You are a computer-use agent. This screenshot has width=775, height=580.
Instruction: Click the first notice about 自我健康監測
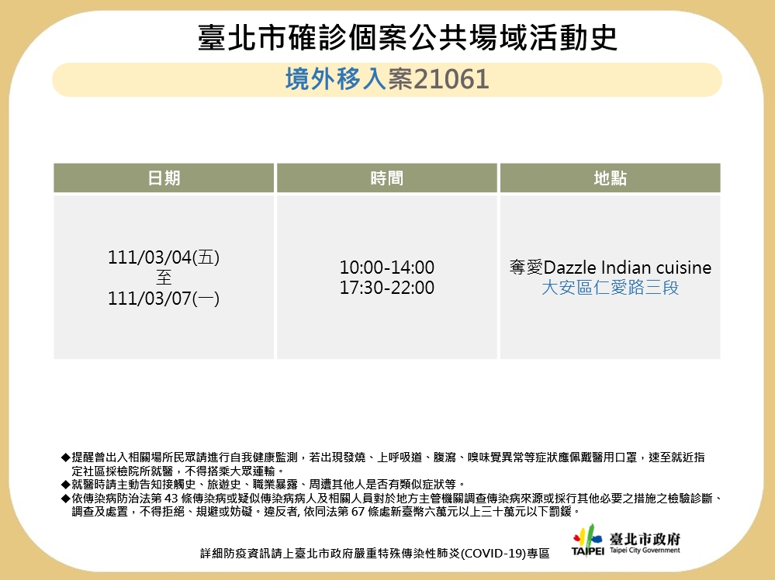[383, 464]
